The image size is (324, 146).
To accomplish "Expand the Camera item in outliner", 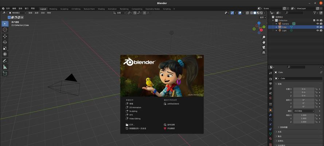I will (x=276, y=24).
